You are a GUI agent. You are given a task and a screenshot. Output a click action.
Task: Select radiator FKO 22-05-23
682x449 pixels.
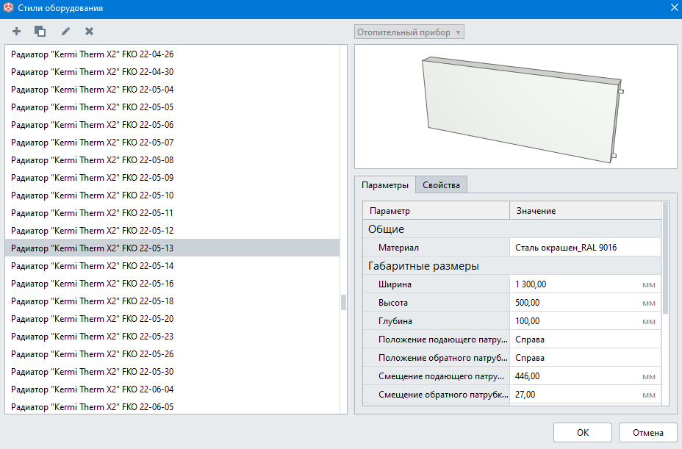point(172,337)
